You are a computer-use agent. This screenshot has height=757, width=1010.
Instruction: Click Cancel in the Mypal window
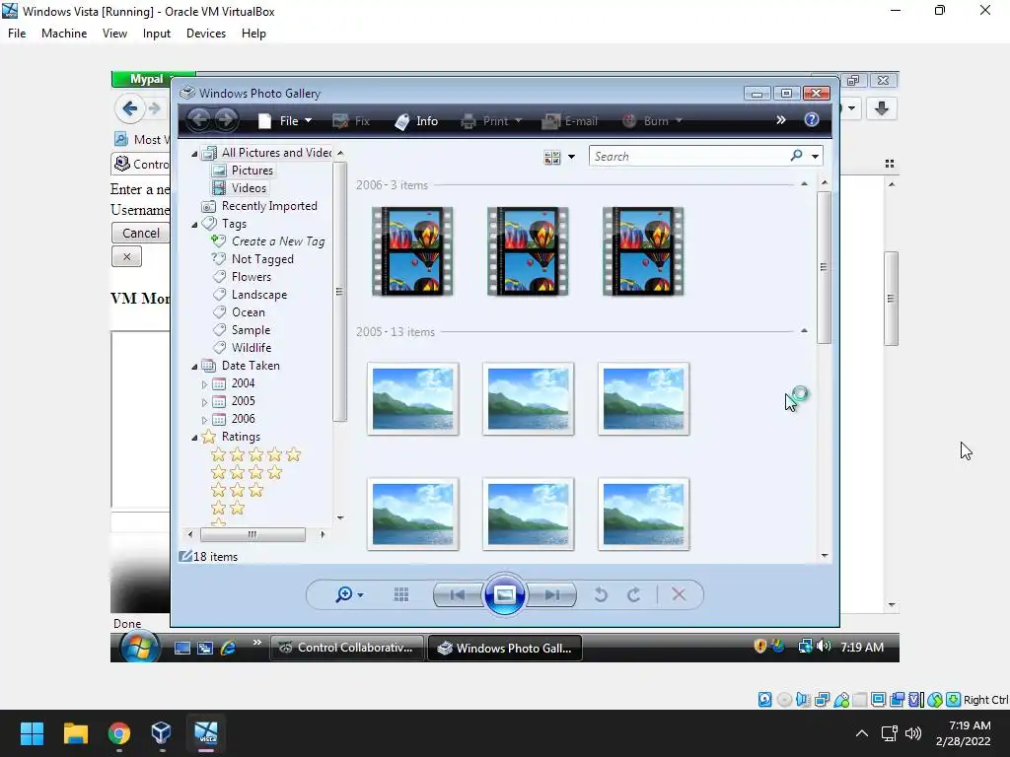tap(141, 233)
